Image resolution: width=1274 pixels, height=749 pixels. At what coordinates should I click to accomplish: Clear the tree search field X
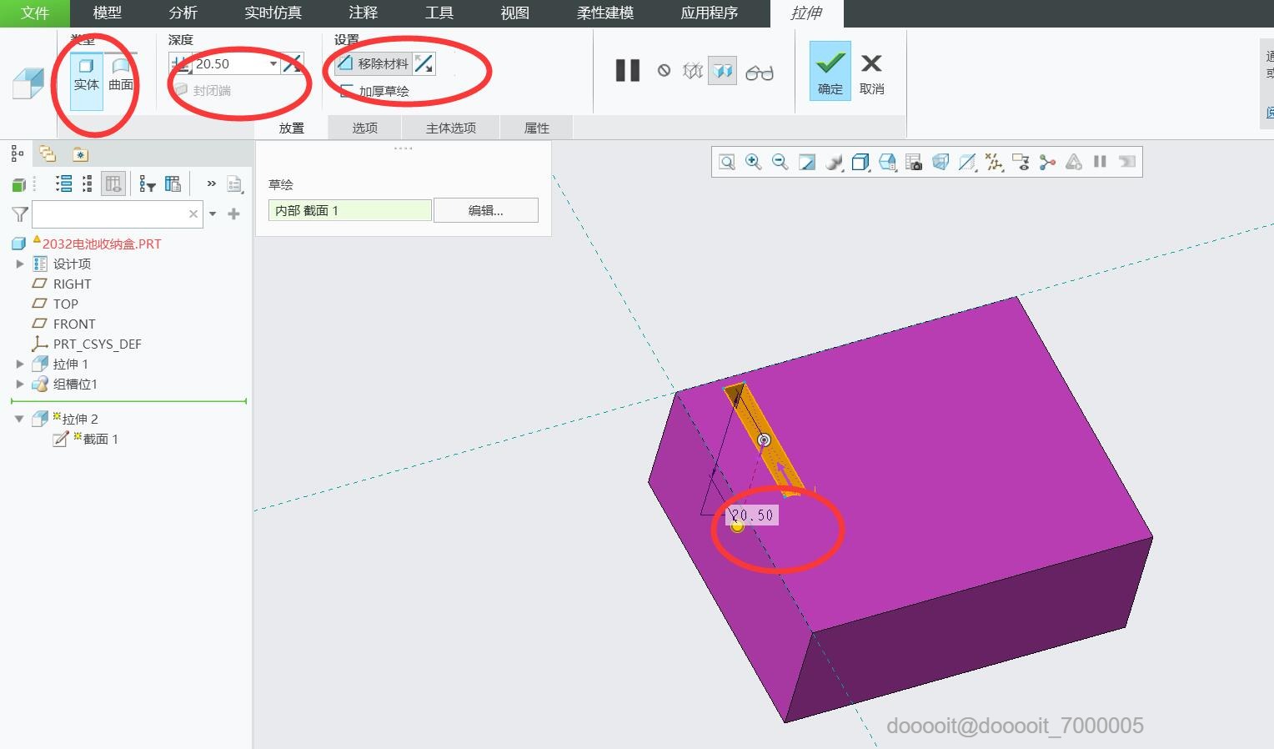pyautogui.click(x=193, y=214)
